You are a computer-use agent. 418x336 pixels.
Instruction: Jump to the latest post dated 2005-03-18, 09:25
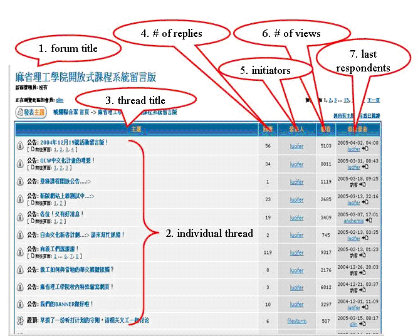(362, 184)
